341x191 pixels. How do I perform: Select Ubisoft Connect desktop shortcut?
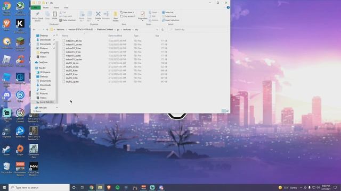[x=20, y=116]
